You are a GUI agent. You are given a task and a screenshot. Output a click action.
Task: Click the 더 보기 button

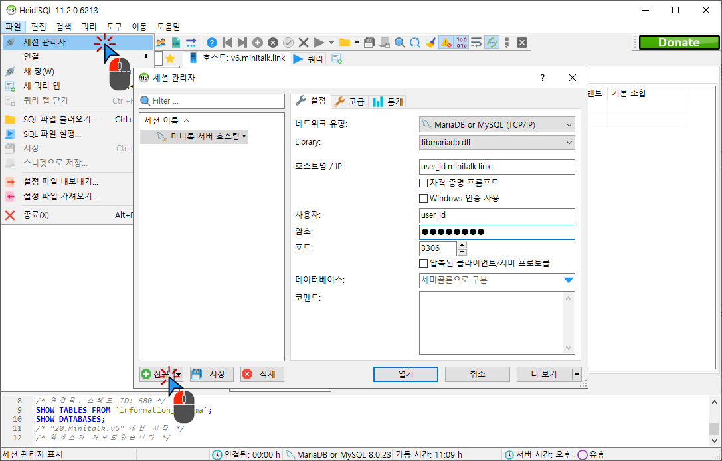click(544, 375)
